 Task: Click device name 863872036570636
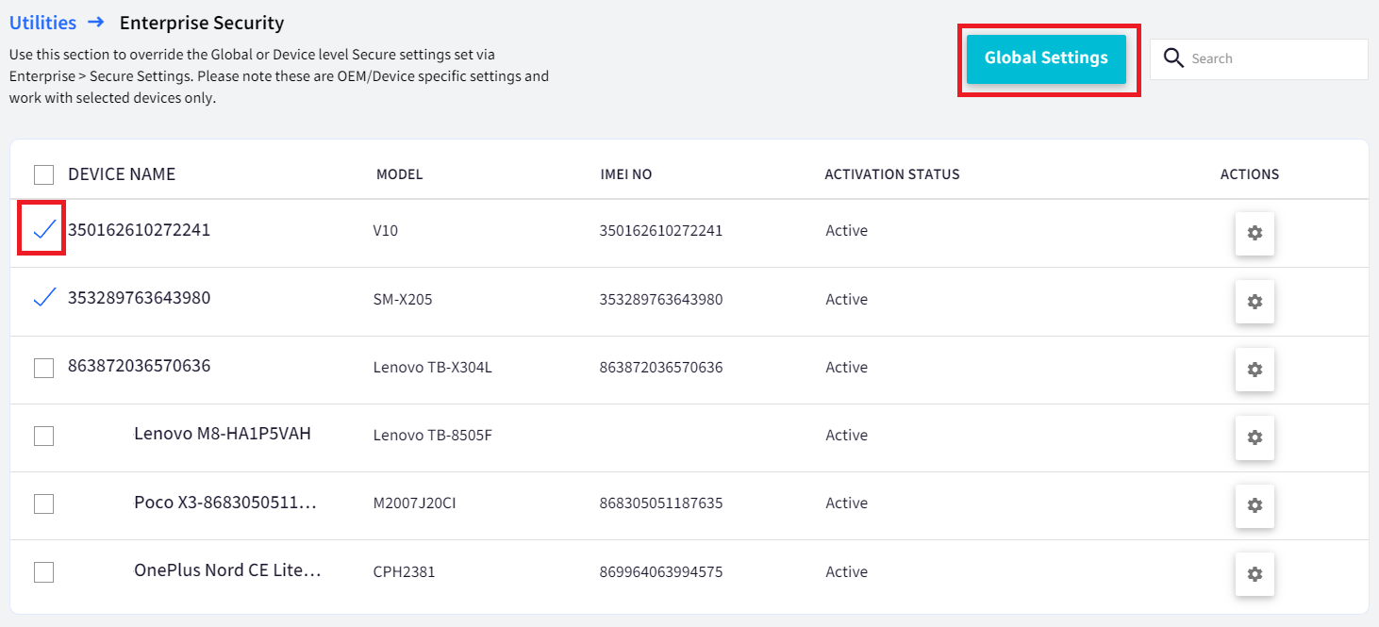click(140, 366)
